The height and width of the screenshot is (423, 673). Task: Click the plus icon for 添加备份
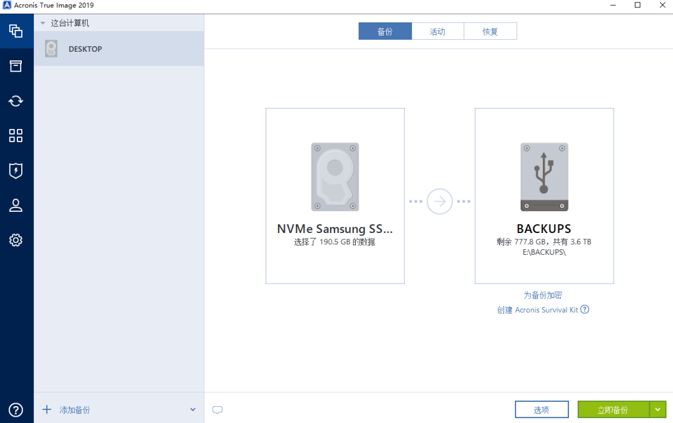click(47, 409)
